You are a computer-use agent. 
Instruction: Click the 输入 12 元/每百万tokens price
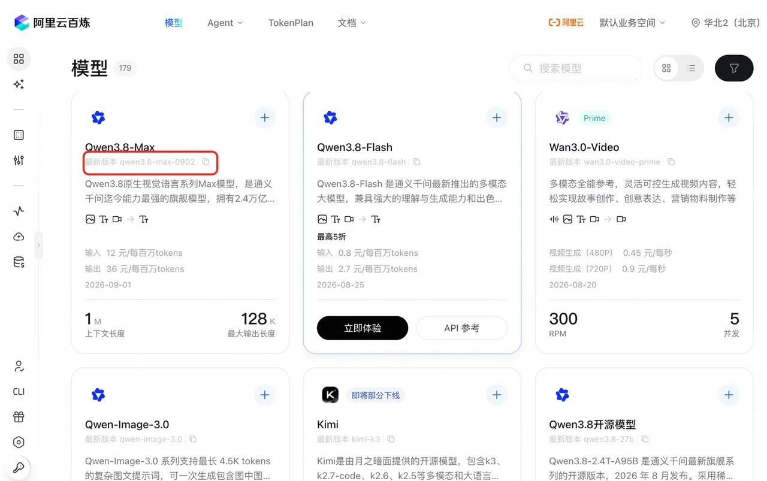click(x=134, y=253)
